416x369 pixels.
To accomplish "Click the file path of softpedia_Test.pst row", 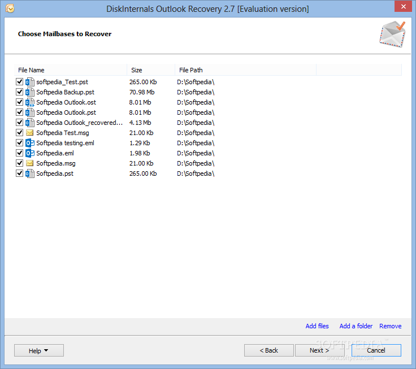I will pos(196,82).
